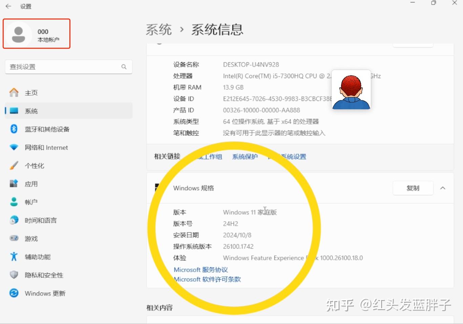
Task: Click the device name DESKTOP-U4NV928
Action: click(x=251, y=65)
